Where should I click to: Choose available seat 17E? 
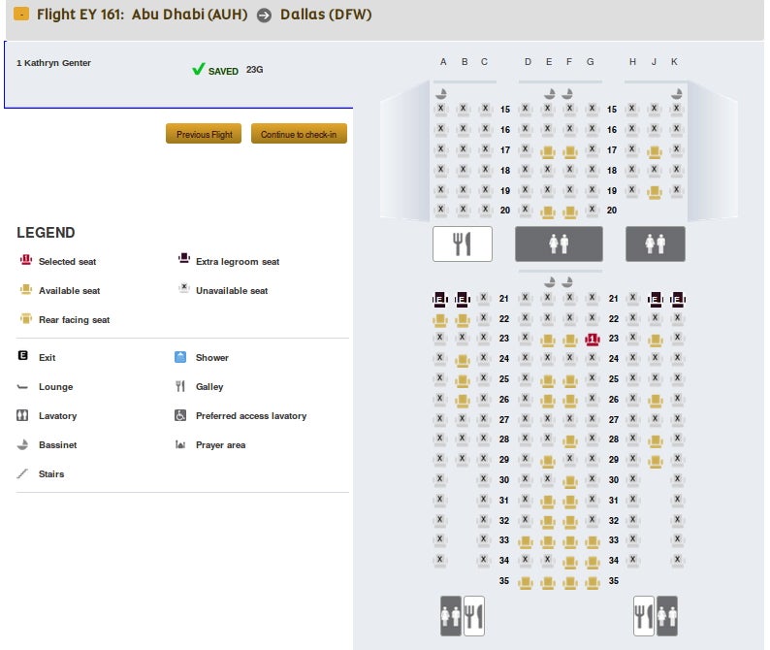point(548,151)
